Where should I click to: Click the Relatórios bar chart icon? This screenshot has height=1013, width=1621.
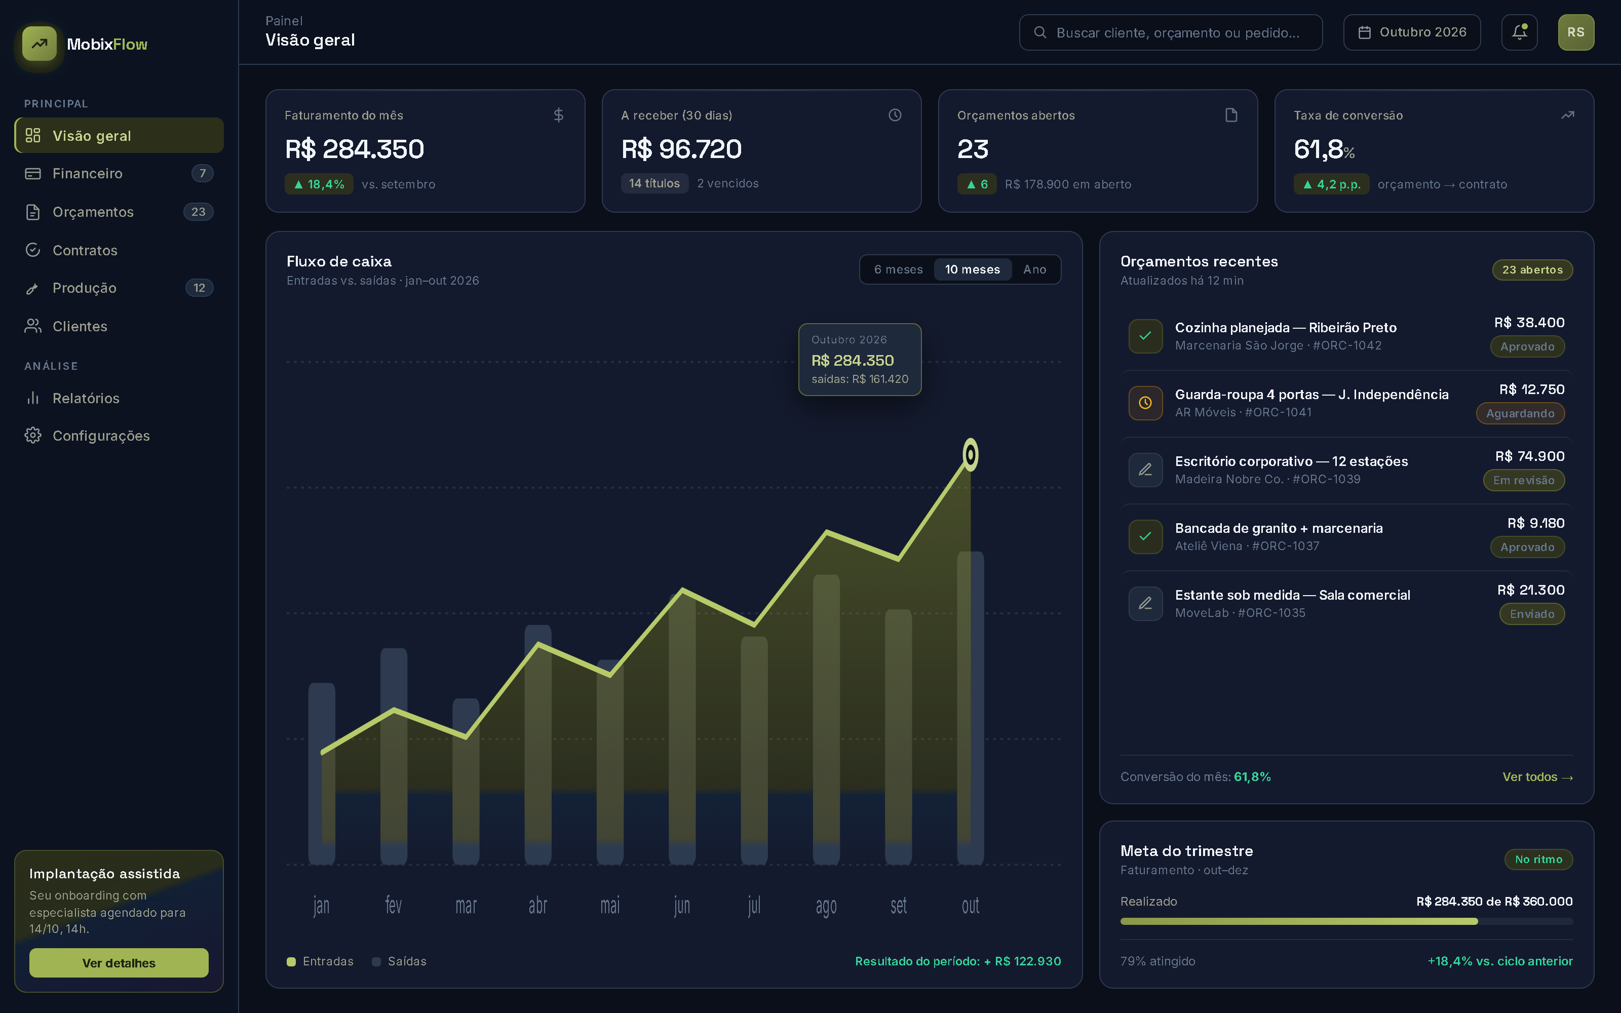[33, 398]
